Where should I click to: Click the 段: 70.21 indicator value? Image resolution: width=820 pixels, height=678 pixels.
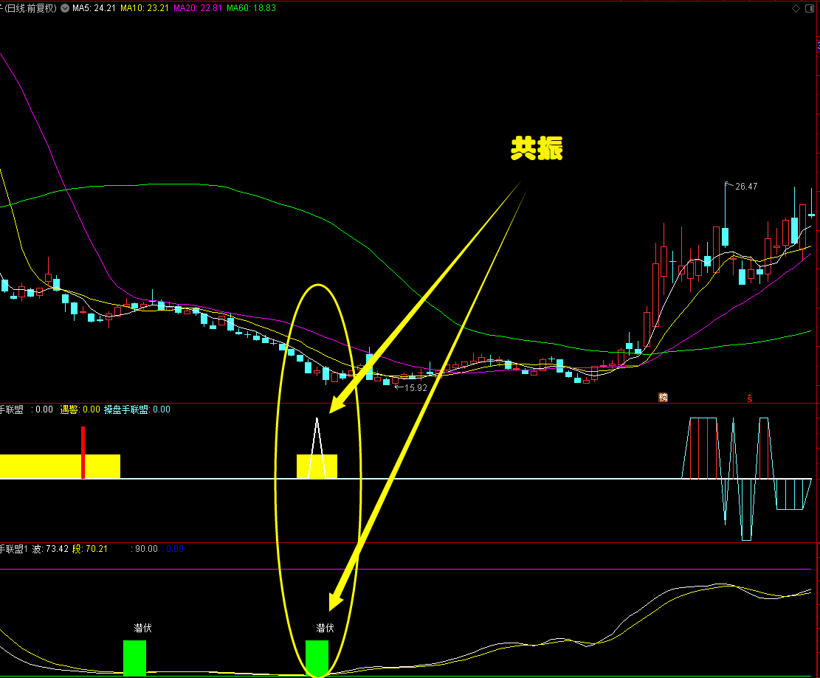coord(90,549)
